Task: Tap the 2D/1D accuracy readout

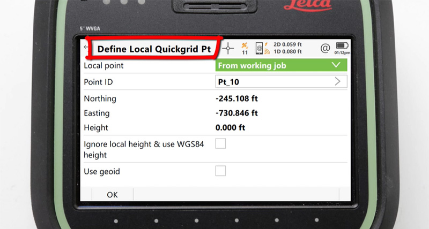Action: pyautogui.click(x=292, y=48)
